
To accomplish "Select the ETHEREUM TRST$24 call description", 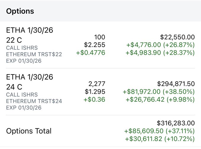I will point(34,101).
